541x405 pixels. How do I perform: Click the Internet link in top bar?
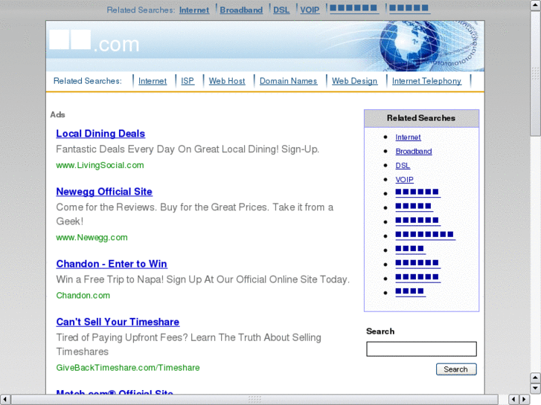(x=194, y=10)
